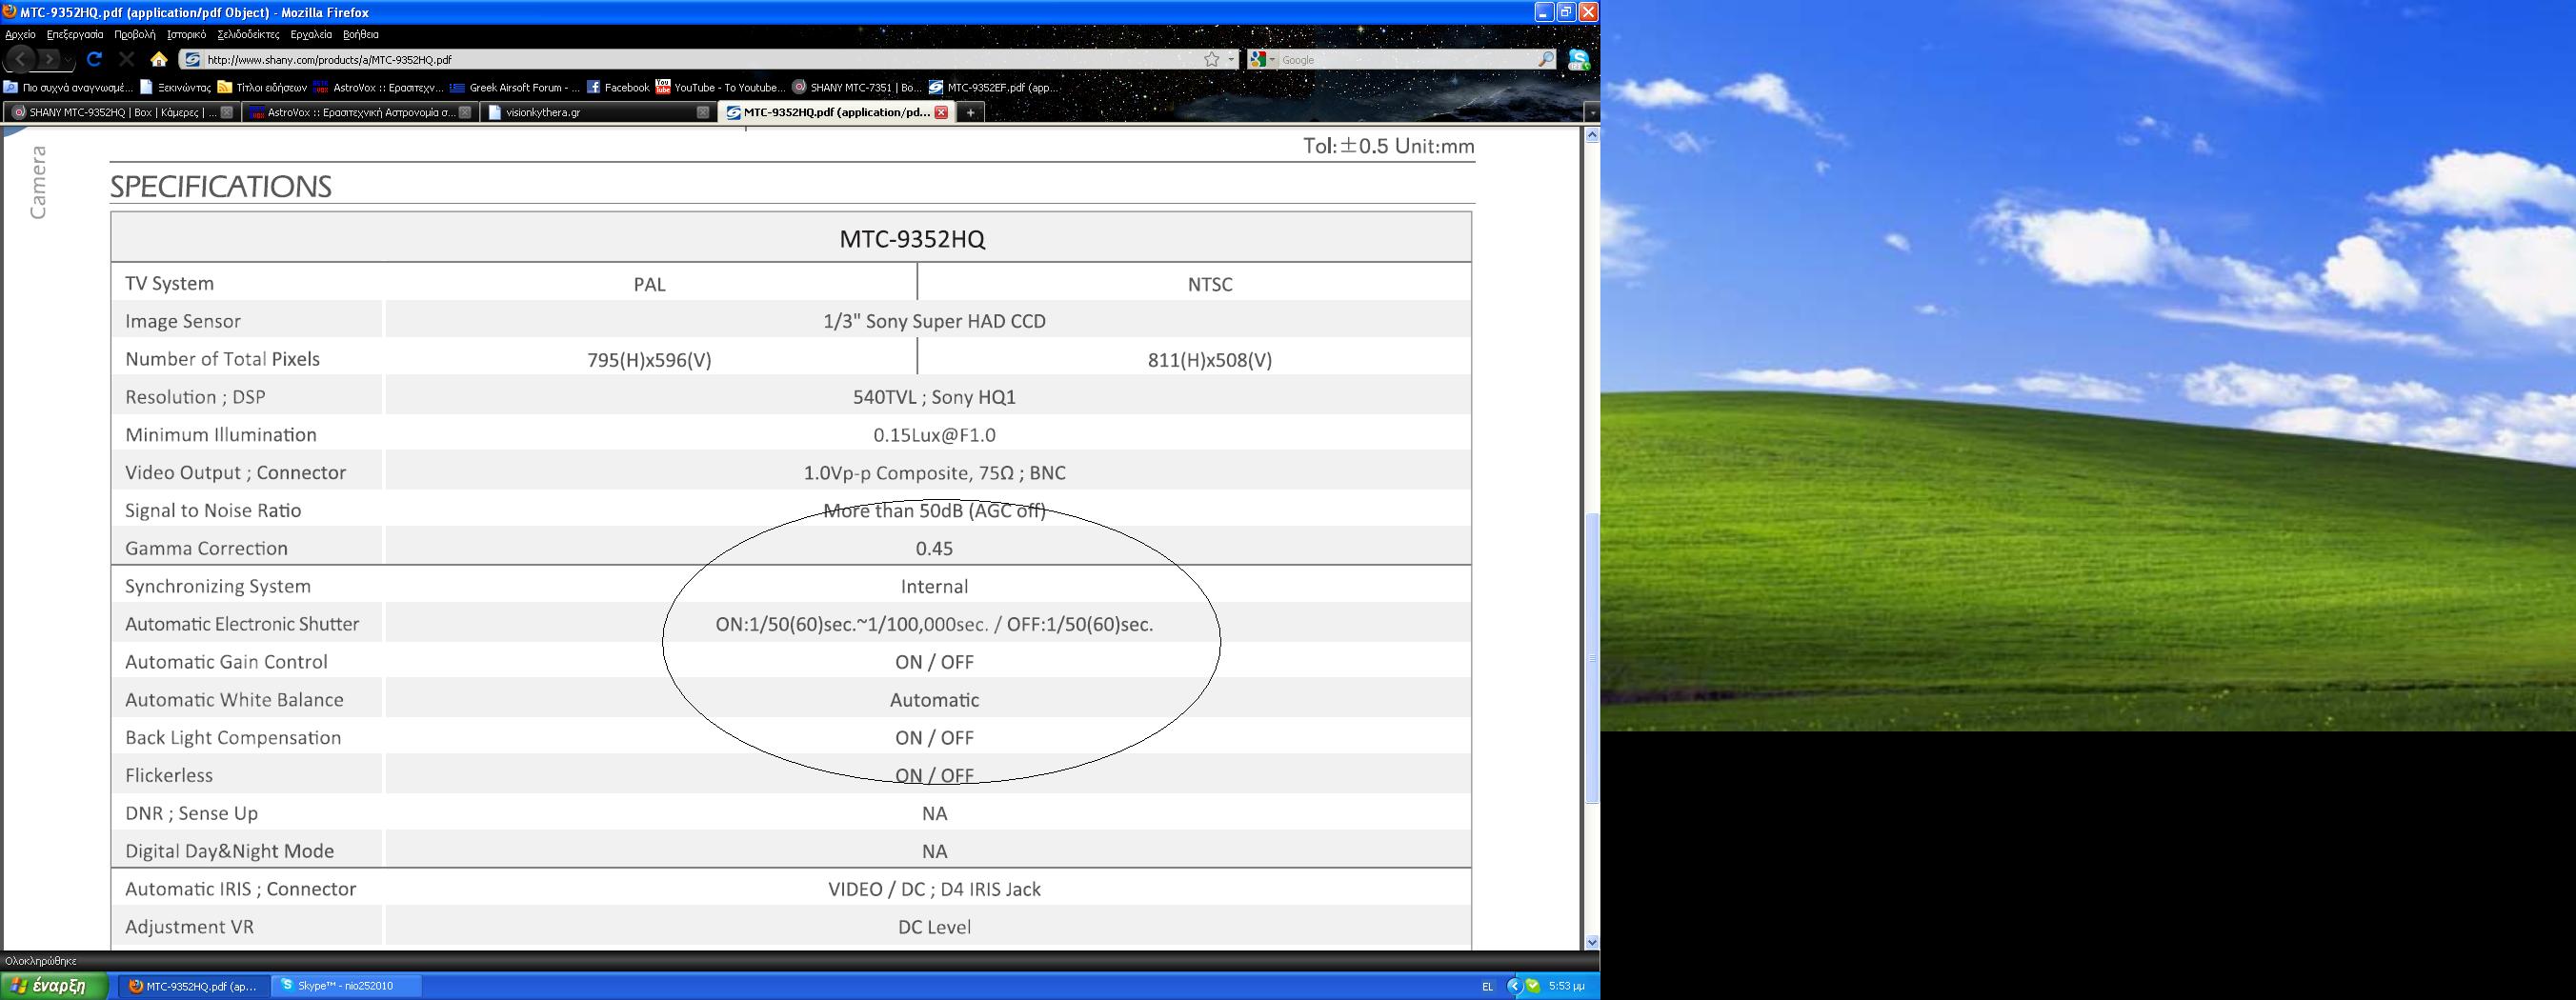This screenshot has height=1000, width=2576.
Task: Open the Google search engine selector
Action: [x=1263, y=60]
